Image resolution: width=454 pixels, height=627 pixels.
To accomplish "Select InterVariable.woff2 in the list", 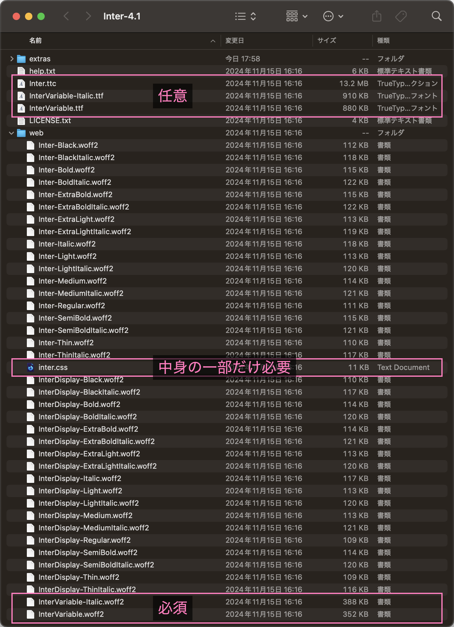I will (x=227, y=614).
